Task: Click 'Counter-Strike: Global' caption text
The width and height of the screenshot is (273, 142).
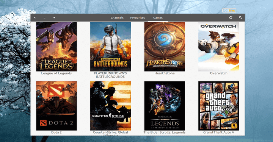Action: click(x=110, y=132)
